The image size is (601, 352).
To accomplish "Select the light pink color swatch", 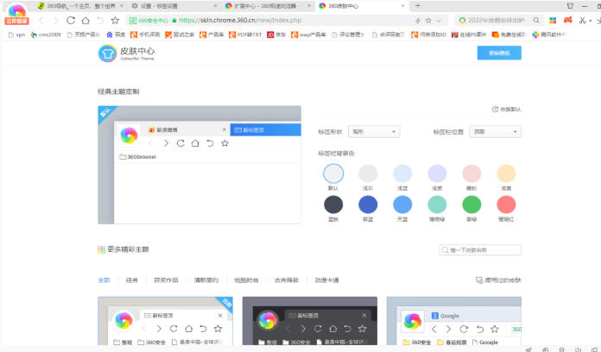I will 471,173.
